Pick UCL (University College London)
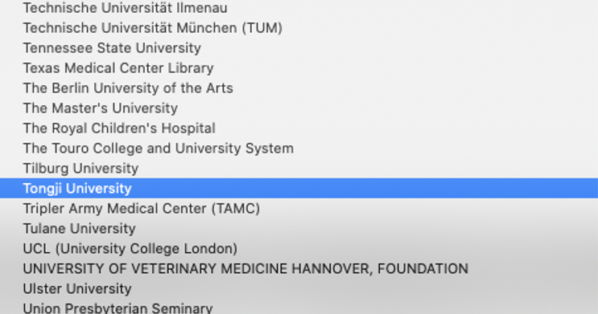Image resolution: width=598 pixels, height=314 pixels. (x=299, y=248)
